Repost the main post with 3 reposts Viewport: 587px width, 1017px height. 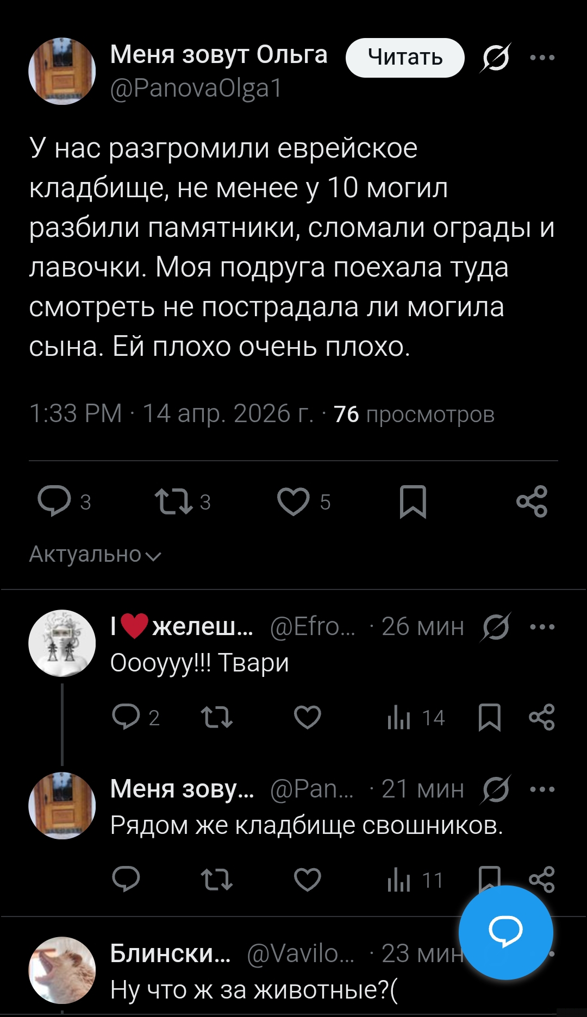pyautogui.click(x=173, y=501)
